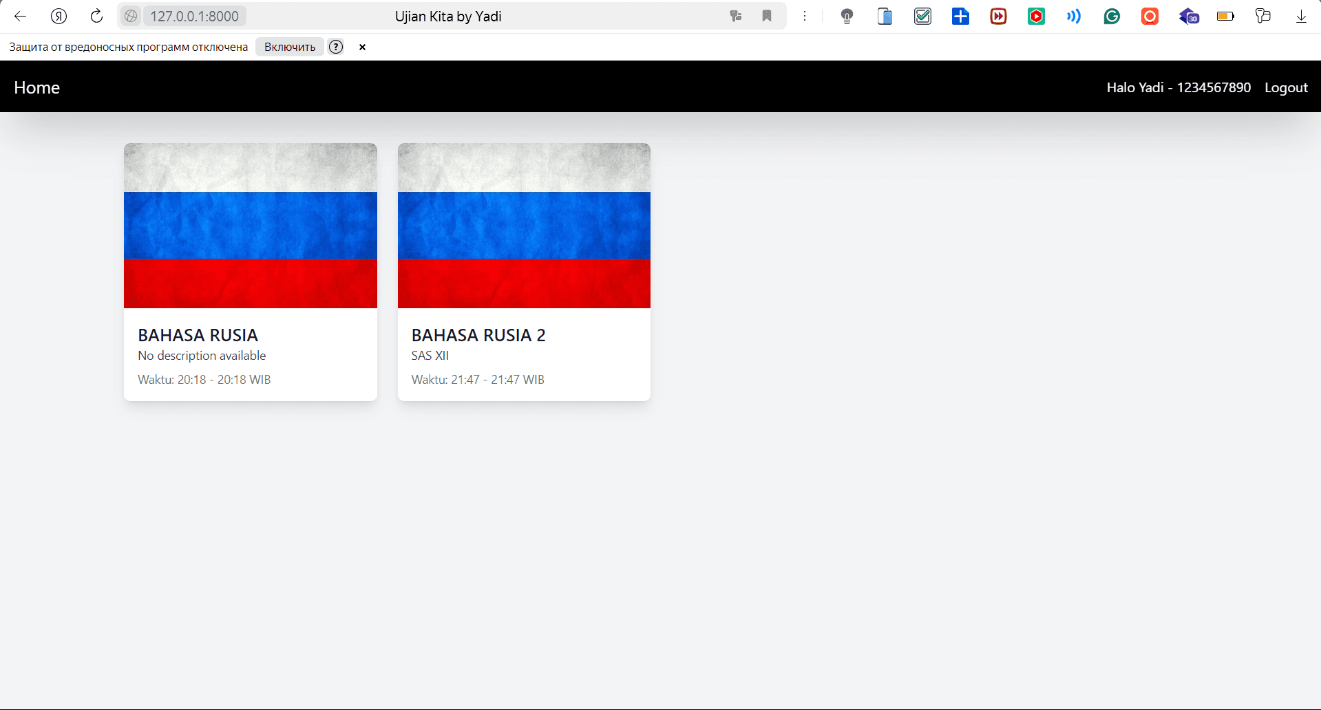This screenshot has height=710, width=1321.
Task: Open site protection globe icon
Action: pyautogui.click(x=131, y=17)
